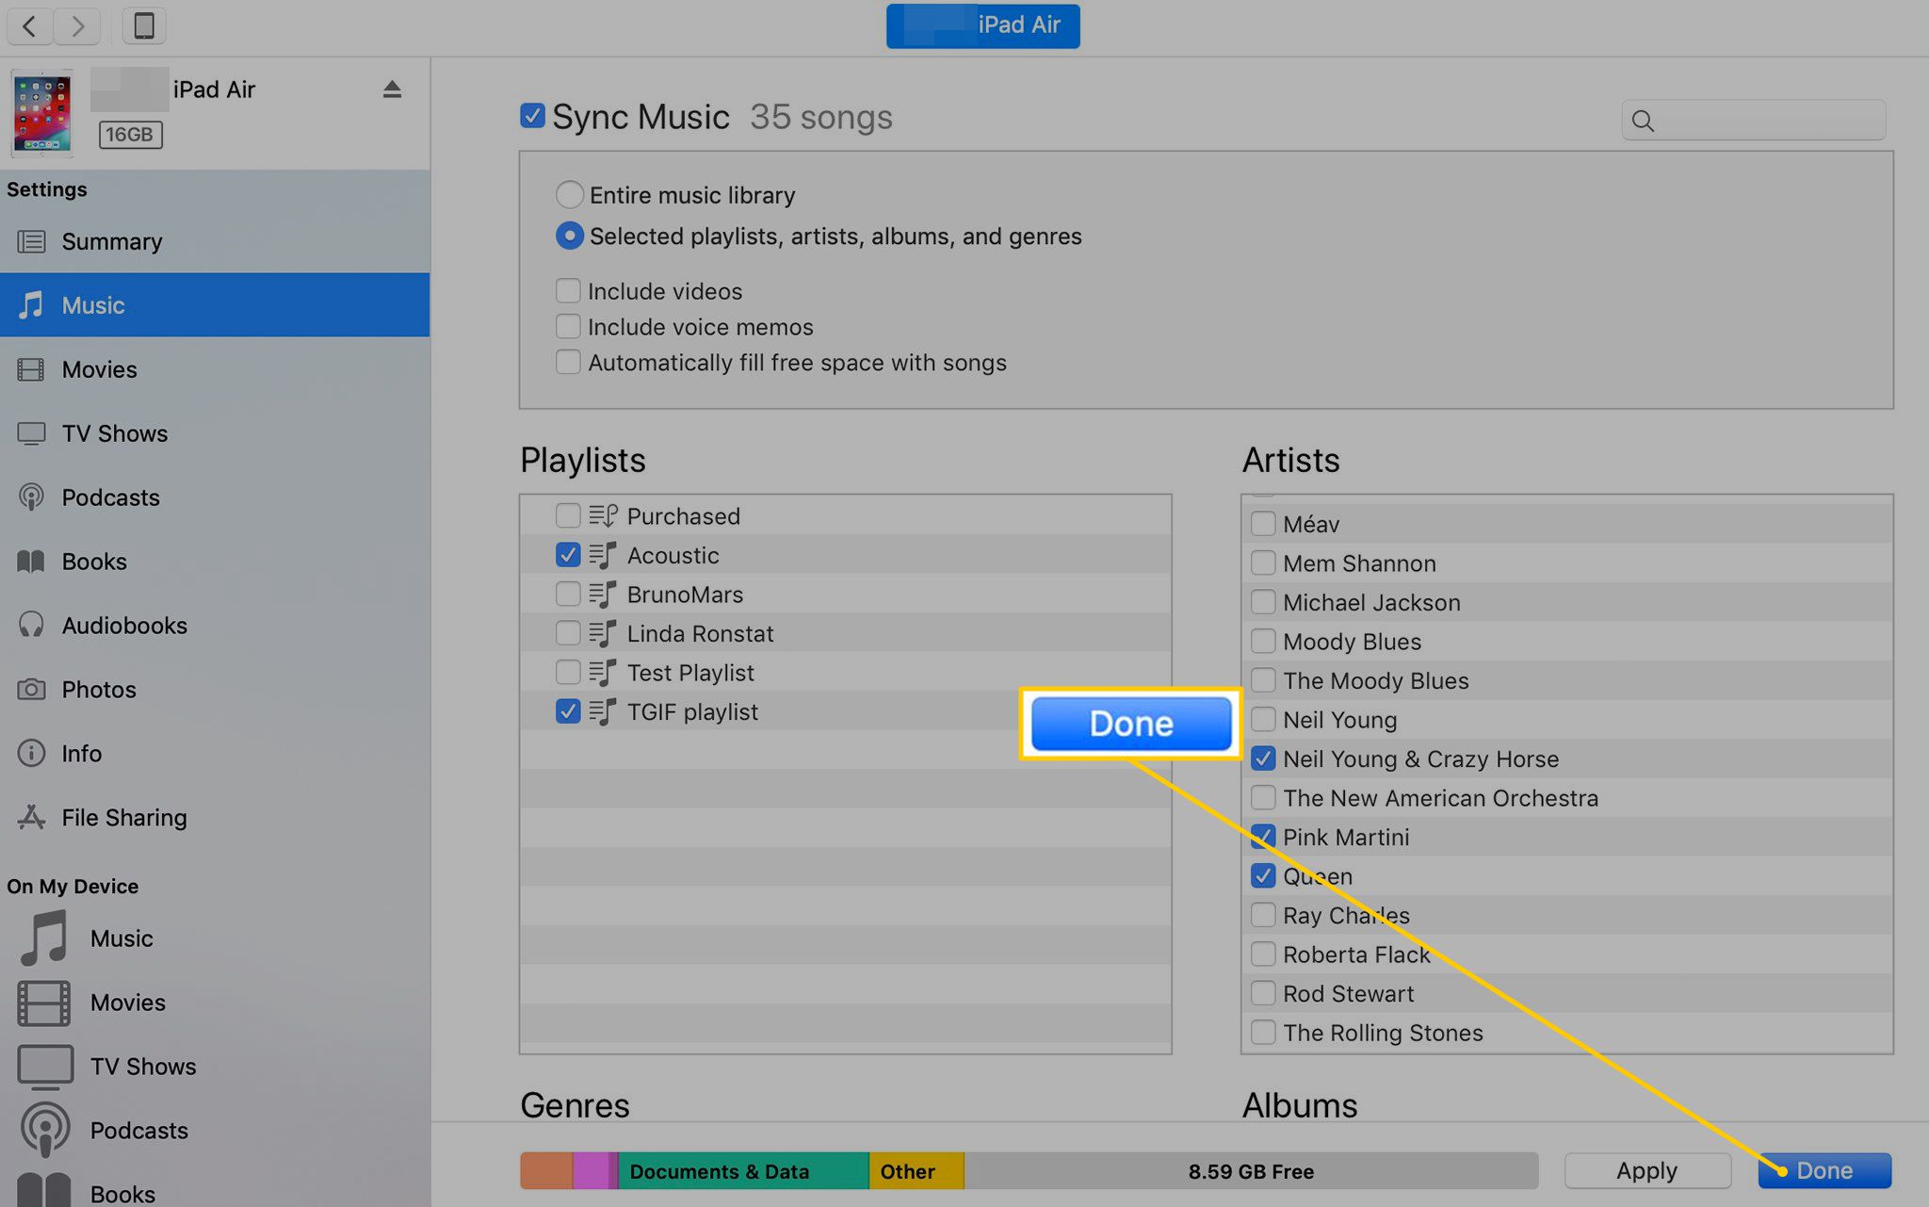The width and height of the screenshot is (1929, 1207).
Task: Check the Linda Ronstat playlist
Action: coord(568,633)
